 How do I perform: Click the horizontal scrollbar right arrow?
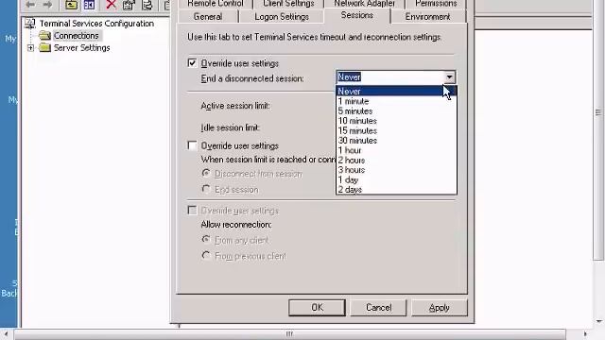point(585,333)
